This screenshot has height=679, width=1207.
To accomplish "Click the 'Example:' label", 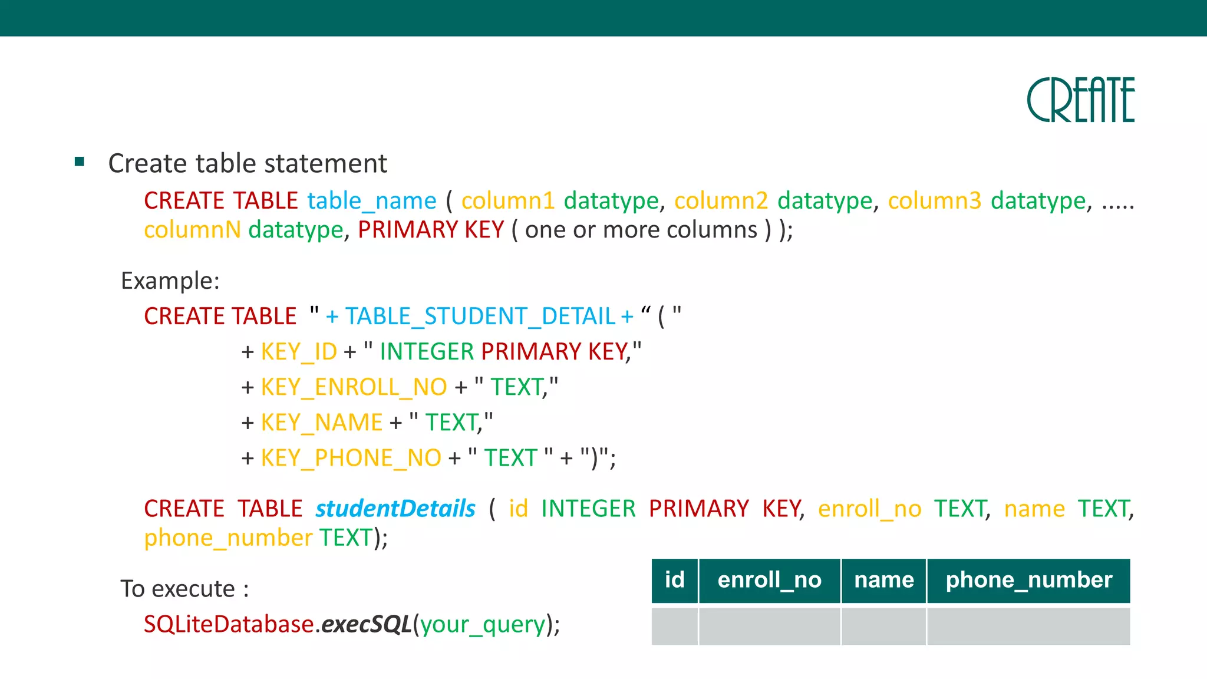I will click(x=170, y=281).
